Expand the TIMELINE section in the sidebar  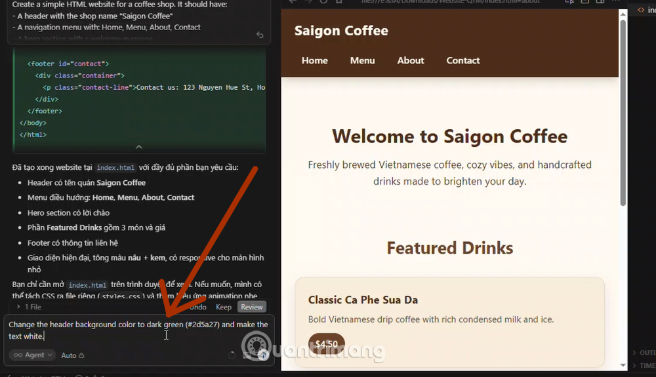click(644, 365)
